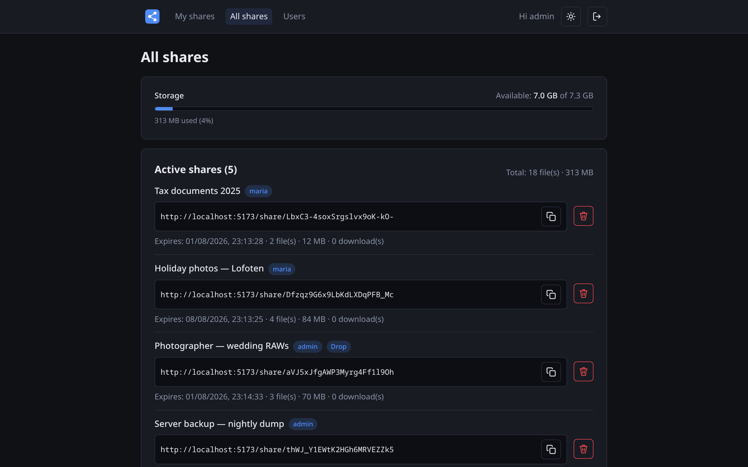Screen dimensions: 748x467
Task: Click the 'Active shares (5)' heading
Action: tap(196, 169)
